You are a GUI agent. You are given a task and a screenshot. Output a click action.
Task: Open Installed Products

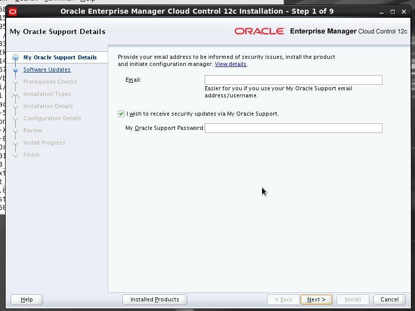(x=155, y=299)
